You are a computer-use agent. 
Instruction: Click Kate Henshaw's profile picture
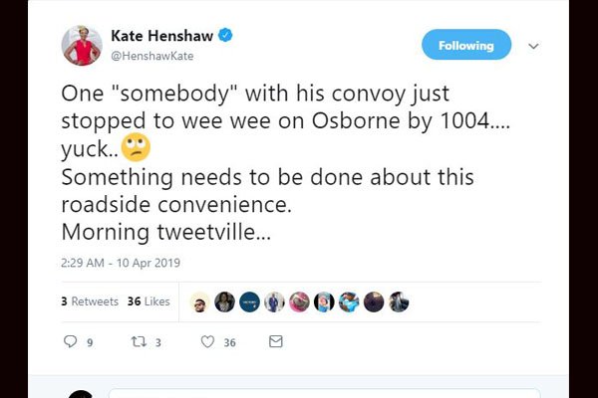pyautogui.click(x=82, y=46)
